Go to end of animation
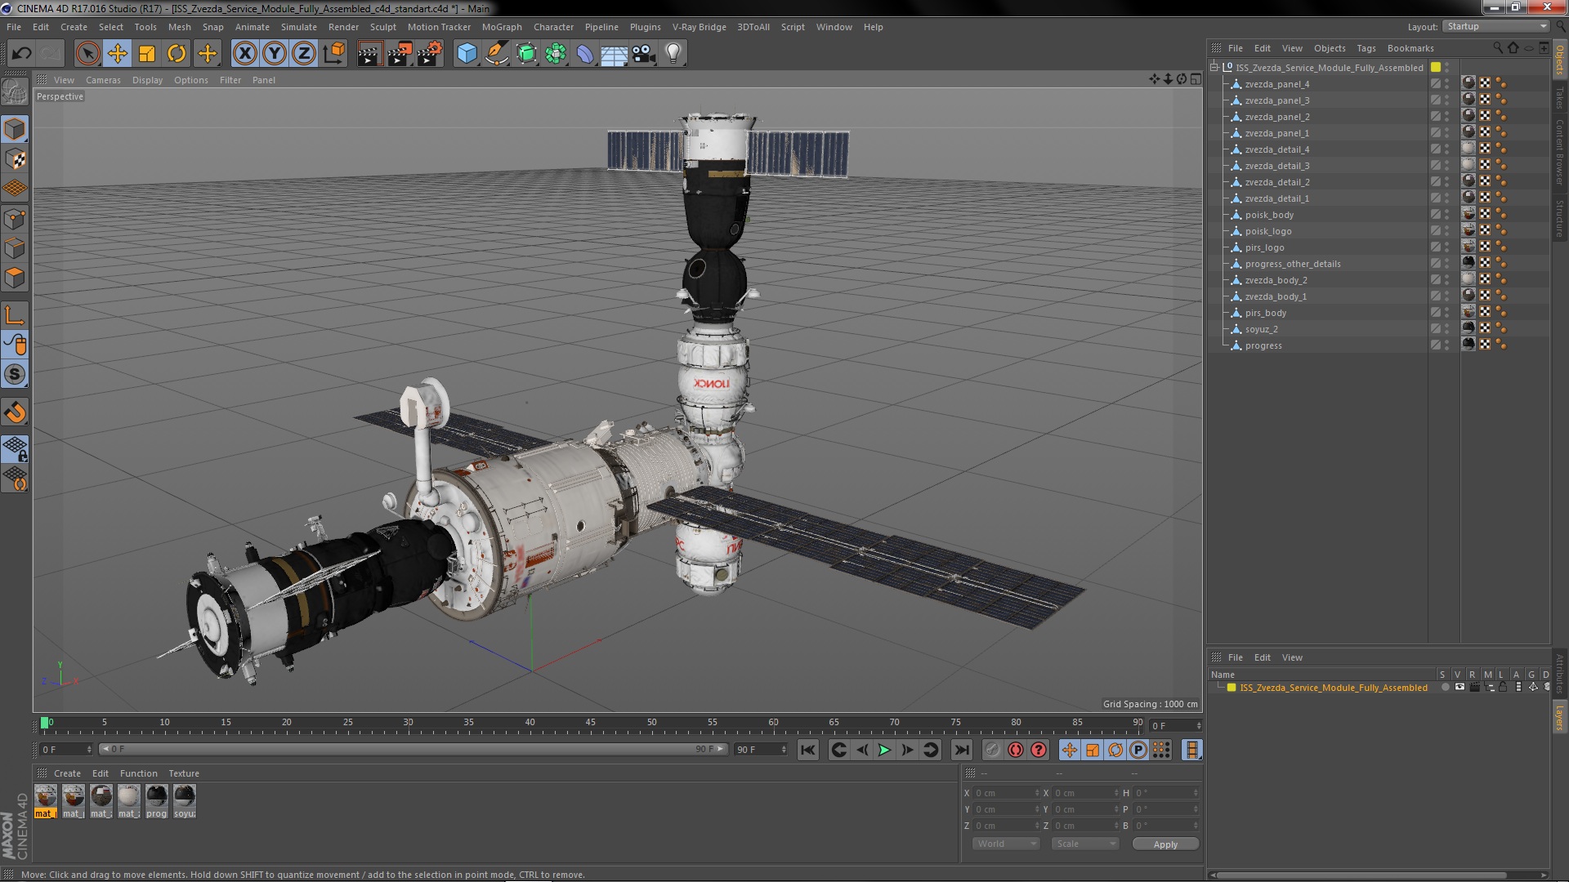Screen dimensions: 1569x882 (962, 750)
